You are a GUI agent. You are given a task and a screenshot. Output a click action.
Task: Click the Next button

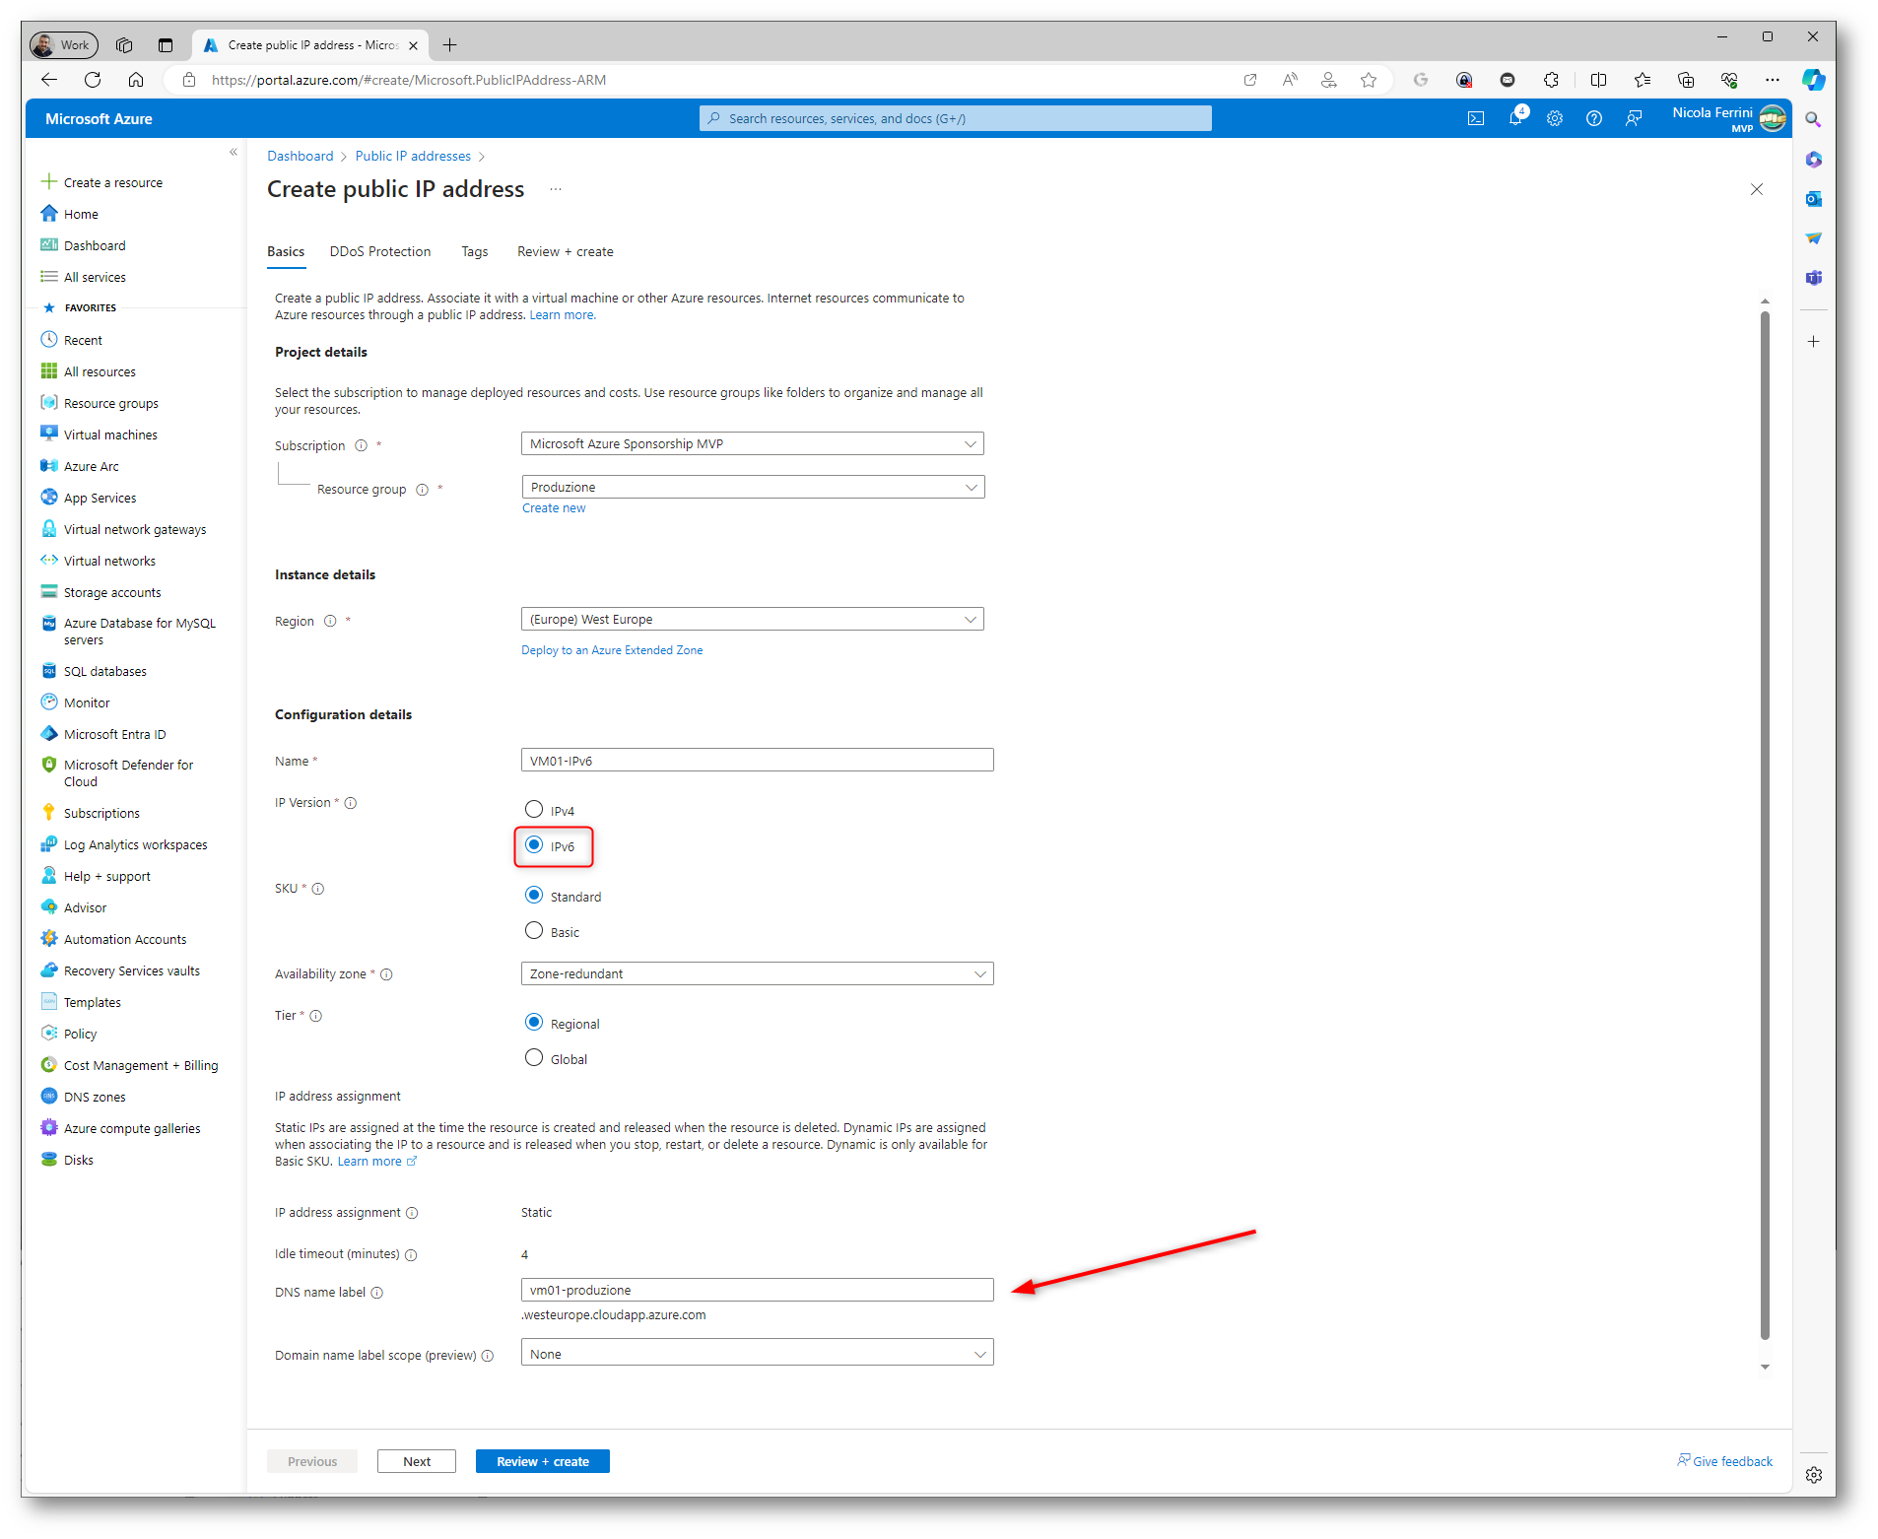pos(417,1461)
